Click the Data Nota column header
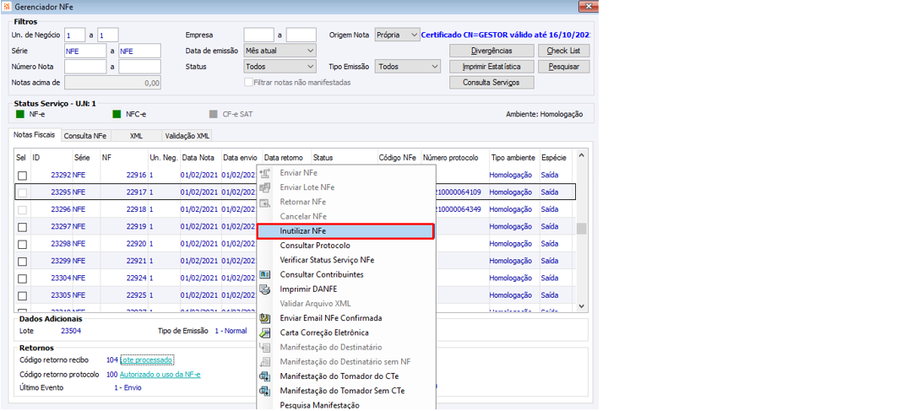Screen dimensions: 912x411 coord(201,158)
